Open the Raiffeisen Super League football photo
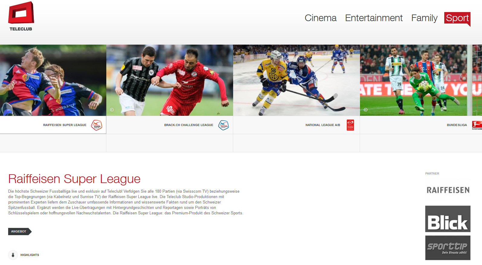The height and width of the screenshot is (265, 482). coord(53,80)
